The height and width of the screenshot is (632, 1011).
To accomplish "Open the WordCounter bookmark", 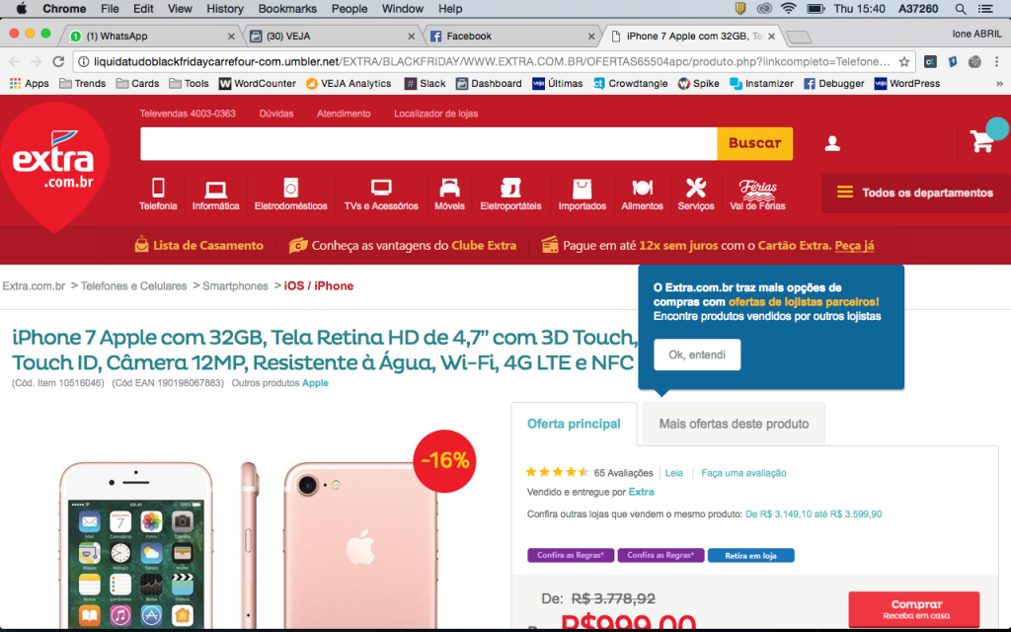I will tap(258, 83).
